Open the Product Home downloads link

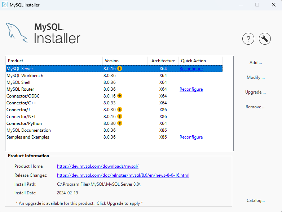(98, 166)
